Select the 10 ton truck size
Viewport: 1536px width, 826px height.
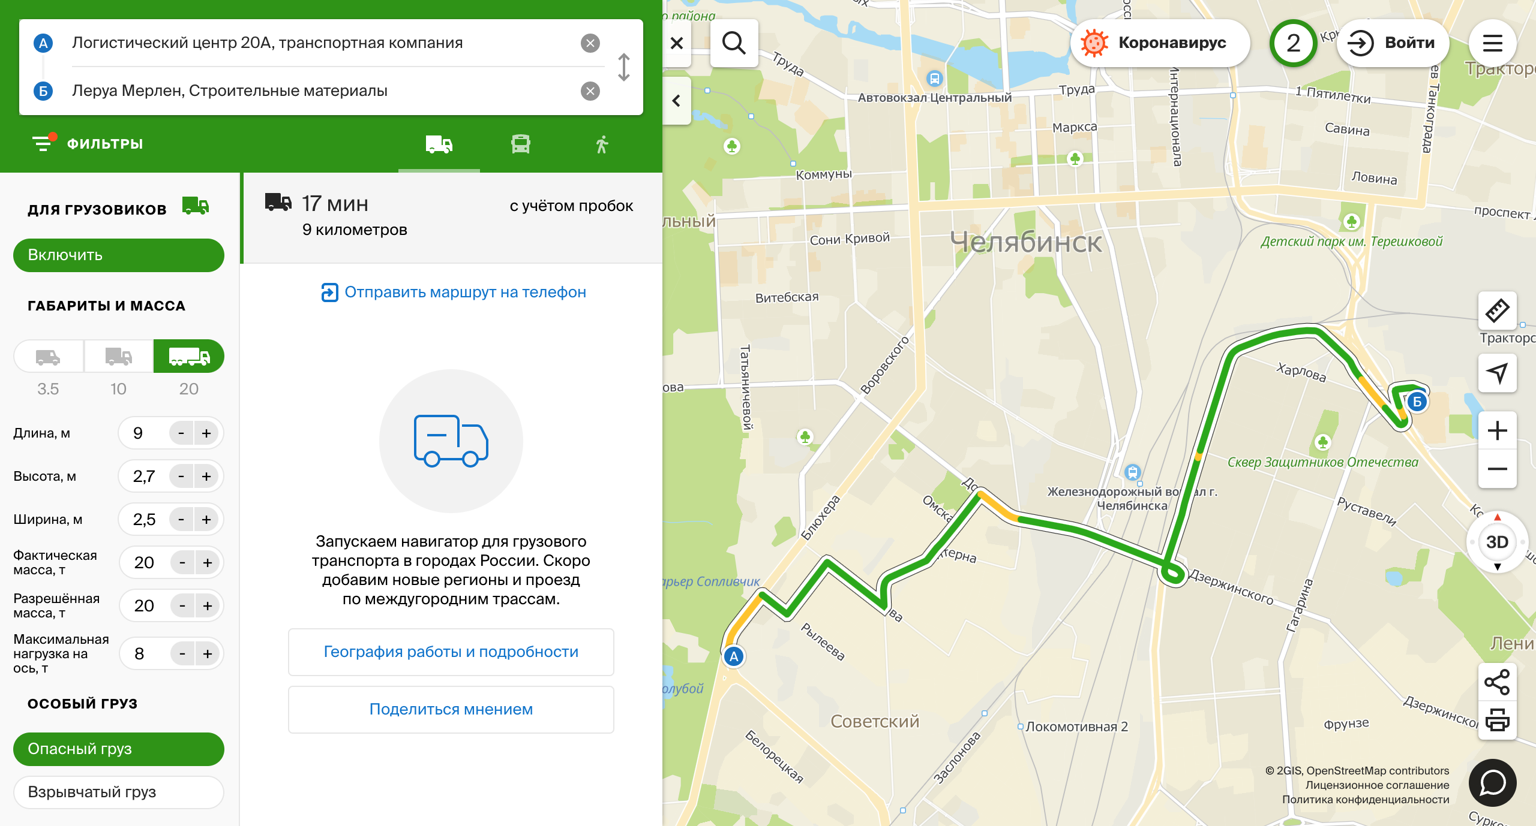(x=118, y=357)
